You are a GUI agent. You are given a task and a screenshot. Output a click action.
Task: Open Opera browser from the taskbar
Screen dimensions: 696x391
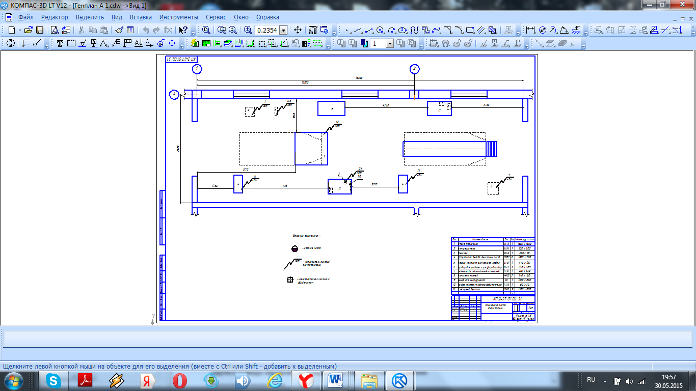click(179, 380)
